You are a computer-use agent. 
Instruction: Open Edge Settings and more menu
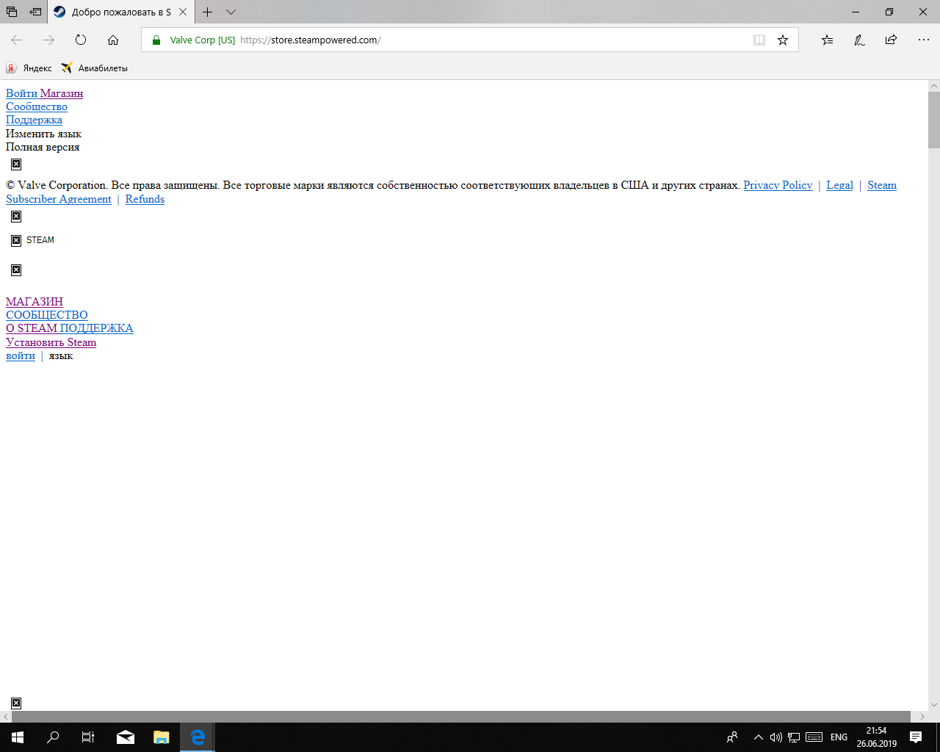click(x=923, y=40)
